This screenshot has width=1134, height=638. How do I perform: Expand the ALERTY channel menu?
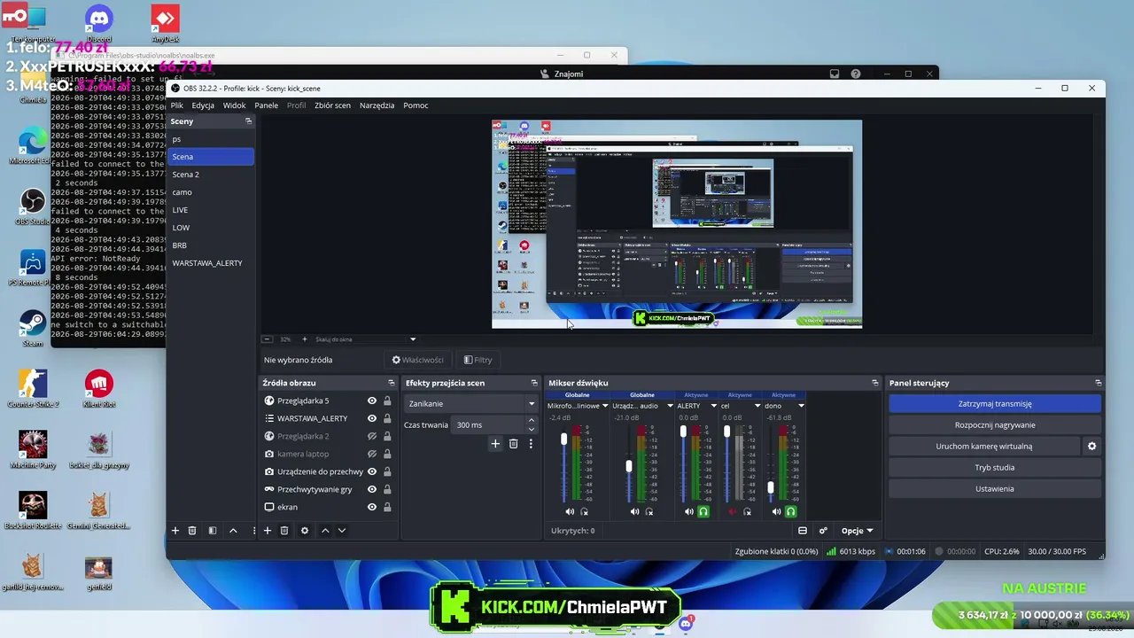point(713,406)
